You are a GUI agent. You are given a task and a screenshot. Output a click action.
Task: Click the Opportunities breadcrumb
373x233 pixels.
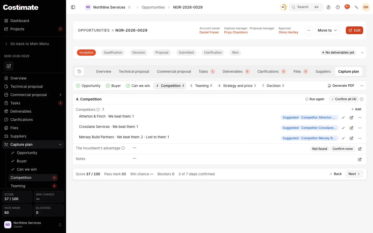pyautogui.click(x=153, y=7)
